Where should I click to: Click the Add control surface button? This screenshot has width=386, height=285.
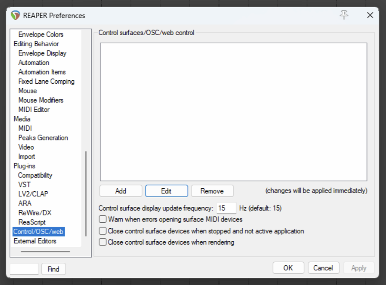pyautogui.click(x=121, y=191)
